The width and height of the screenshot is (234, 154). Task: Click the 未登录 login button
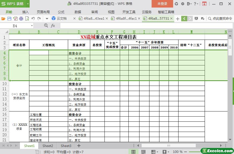[162, 4]
